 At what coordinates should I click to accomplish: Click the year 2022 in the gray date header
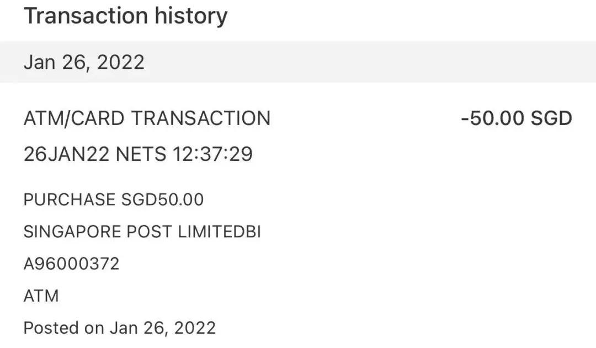120,62
